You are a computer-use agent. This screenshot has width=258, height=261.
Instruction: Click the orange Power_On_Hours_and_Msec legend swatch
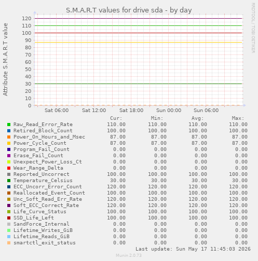click(9, 137)
